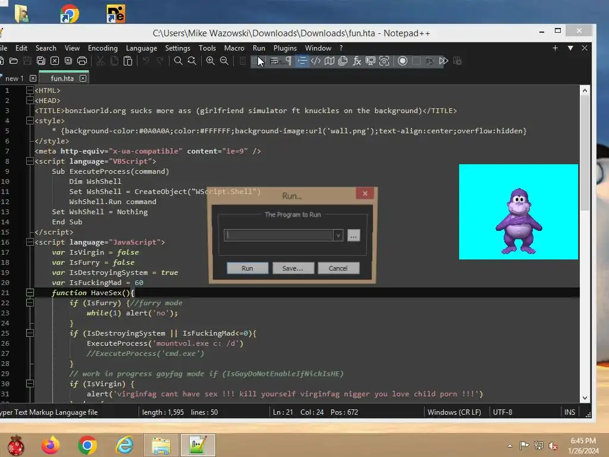The width and height of the screenshot is (609, 457).
Task: Click the Save All toolbar icon
Action: 41,61
